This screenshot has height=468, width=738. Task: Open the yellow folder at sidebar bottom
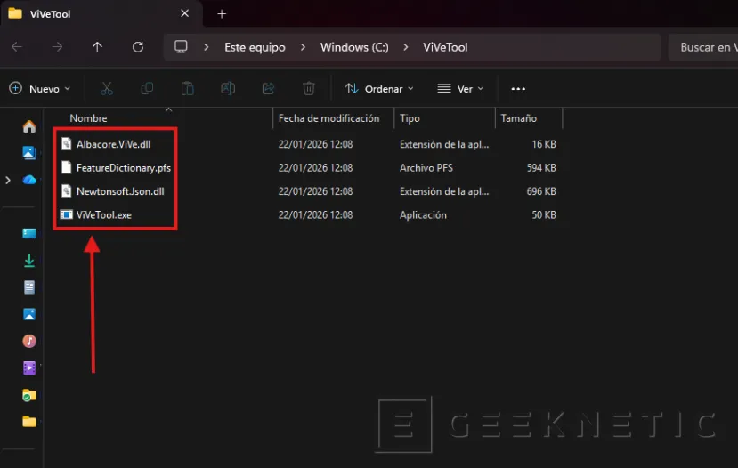(29, 422)
